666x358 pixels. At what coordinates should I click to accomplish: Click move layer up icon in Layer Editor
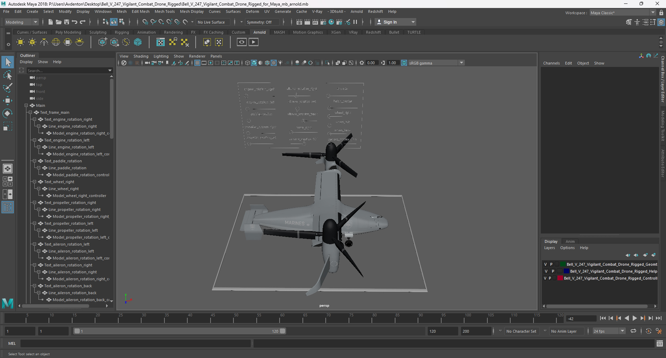pos(628,255)
